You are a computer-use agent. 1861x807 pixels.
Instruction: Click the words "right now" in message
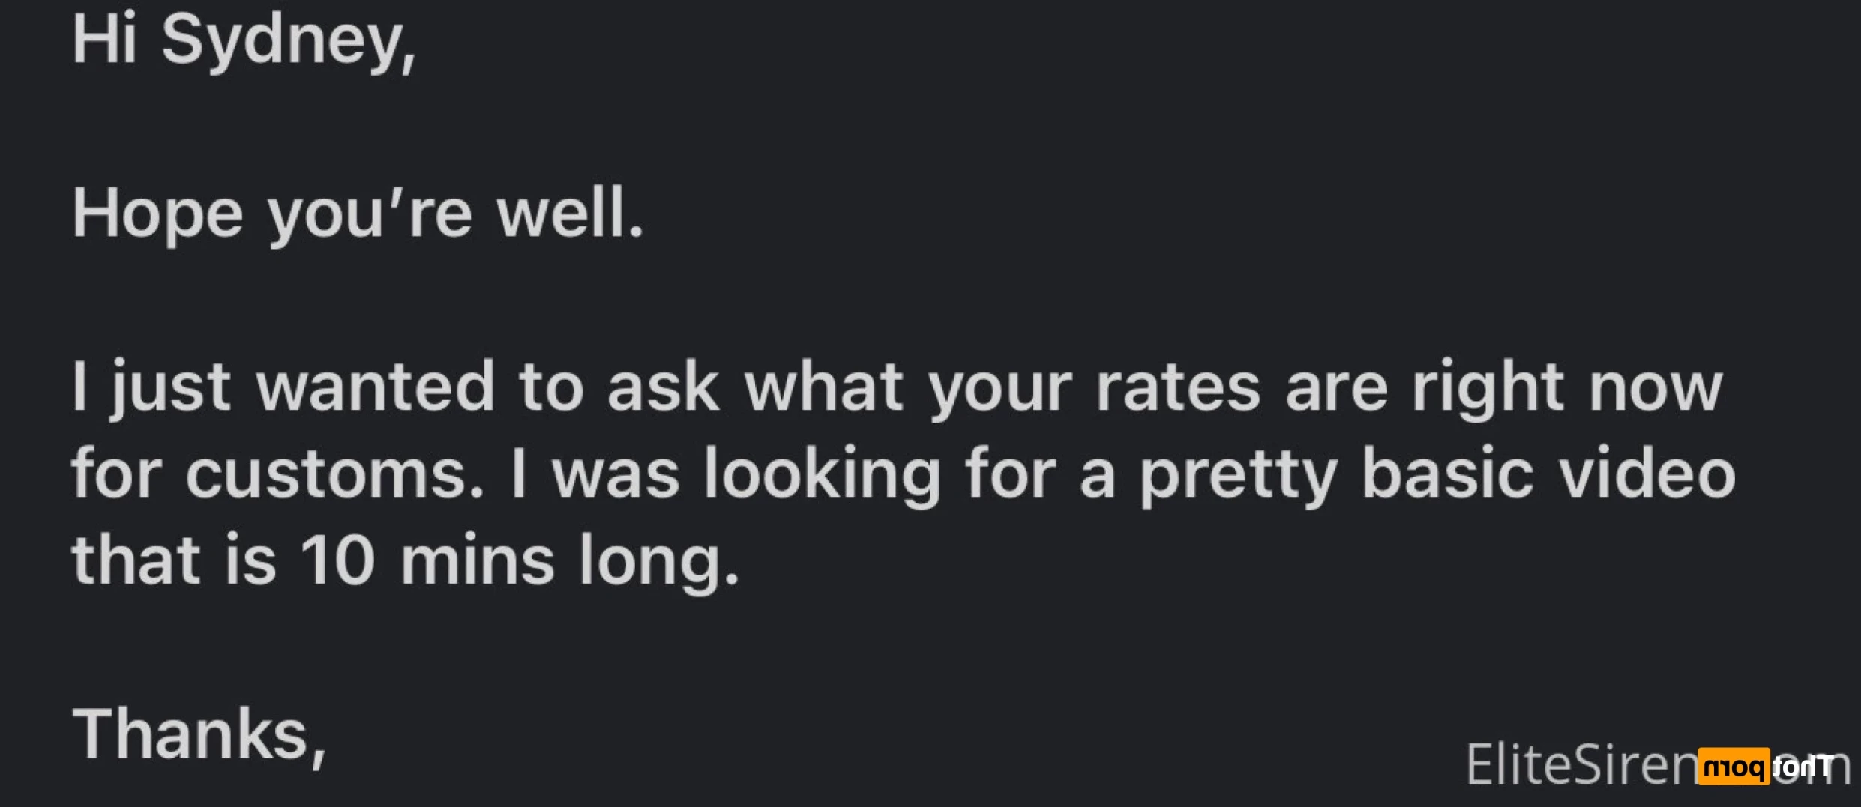(1567, 388)
